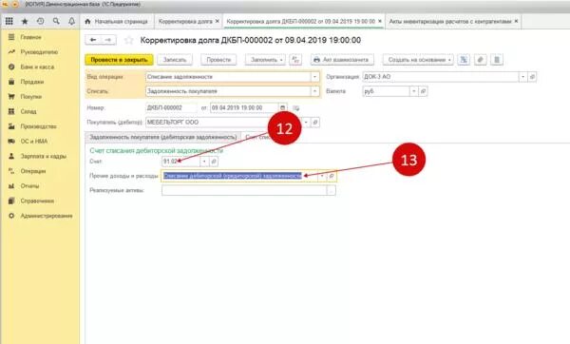Click the Номер ДКБП-000002 field
Viewport: 570px width, 344px height.
coord(171,107)
